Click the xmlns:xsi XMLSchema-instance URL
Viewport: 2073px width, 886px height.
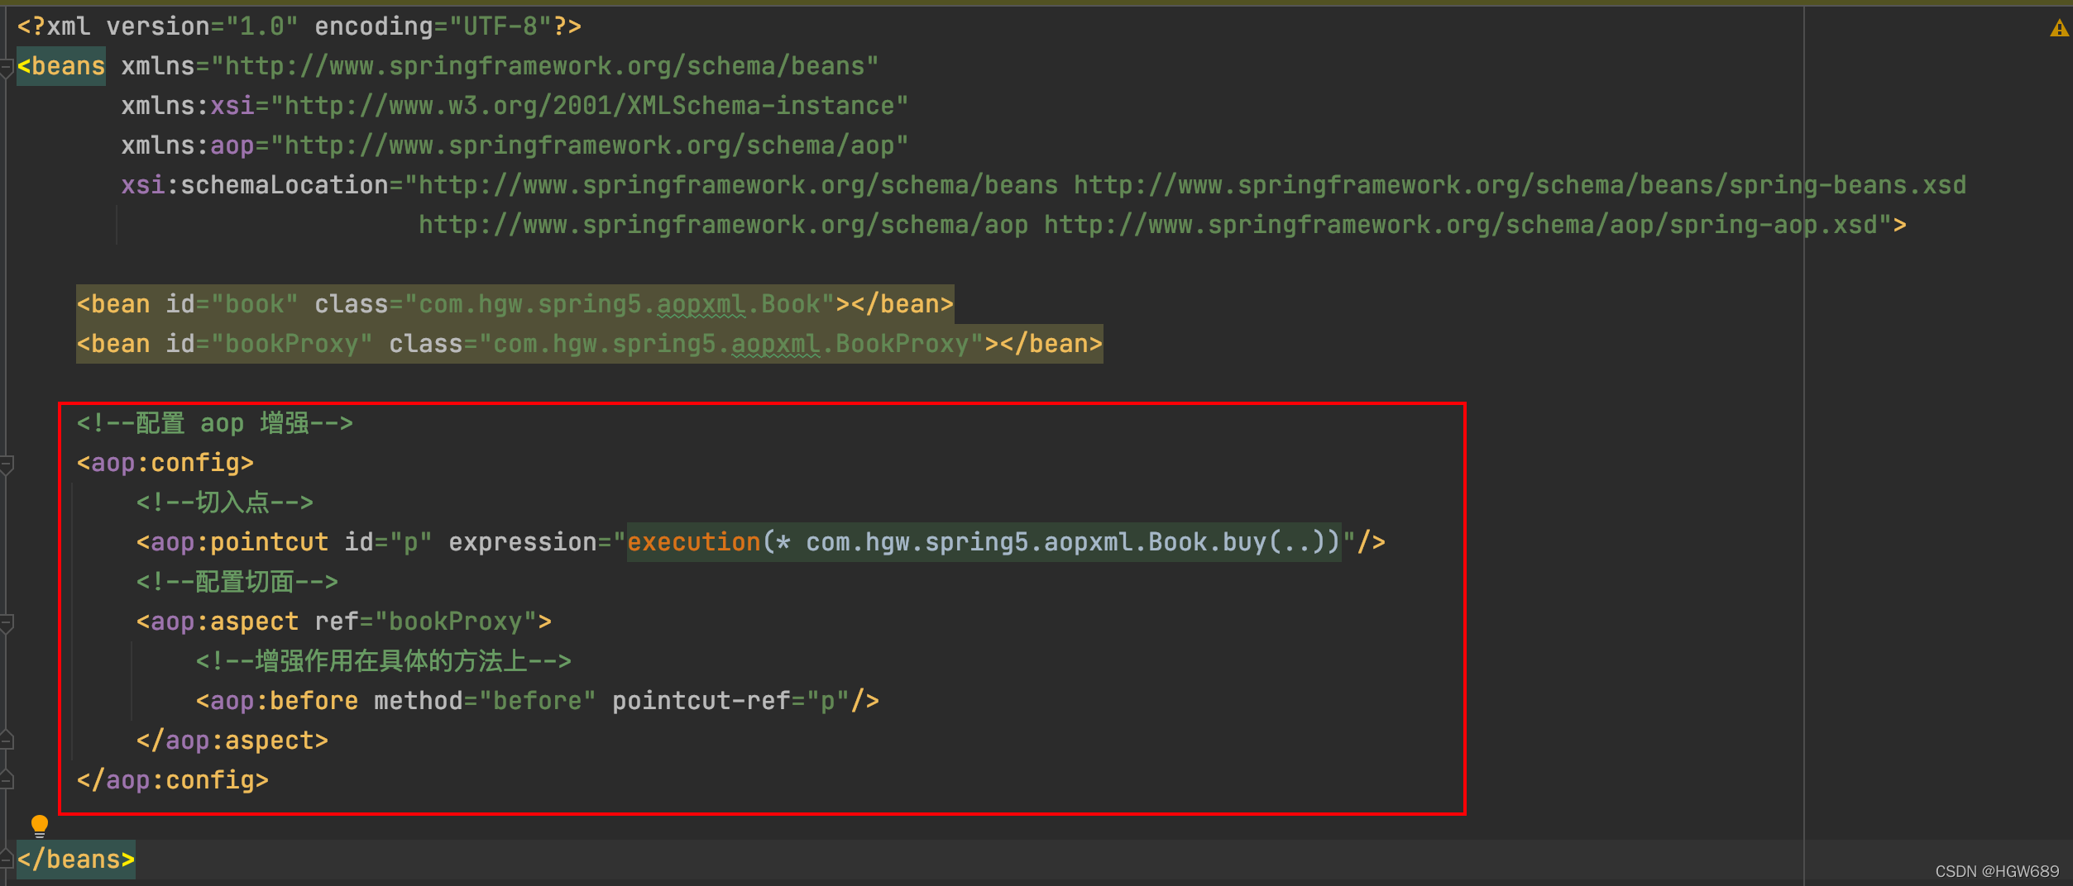[x=590, y=106]
